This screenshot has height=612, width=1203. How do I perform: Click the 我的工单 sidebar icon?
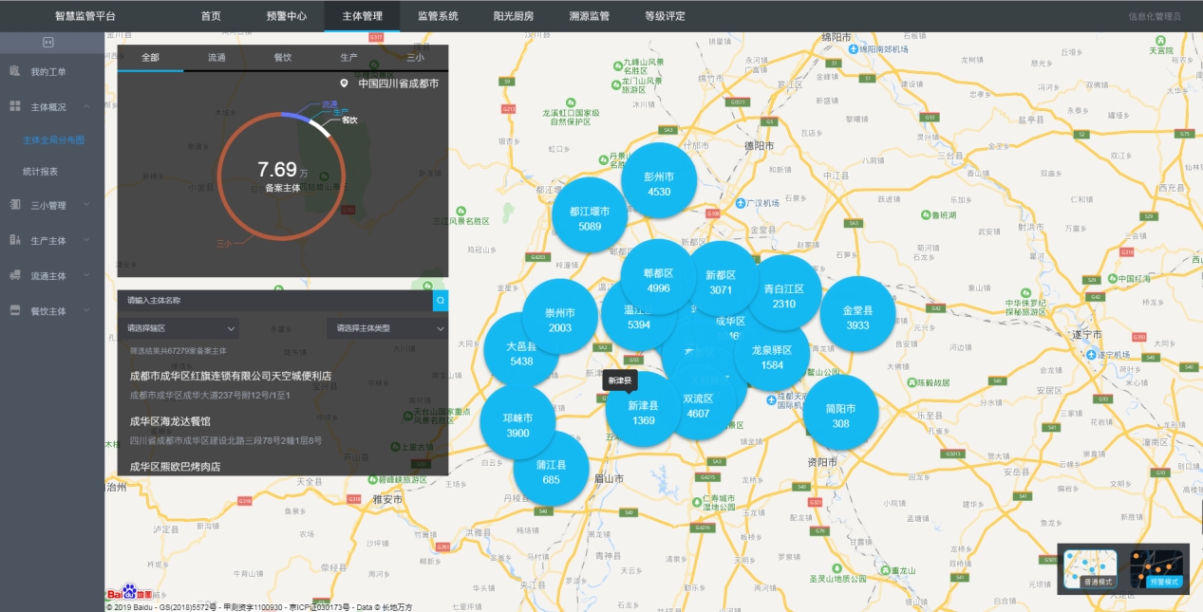click(x=15, y=72)
